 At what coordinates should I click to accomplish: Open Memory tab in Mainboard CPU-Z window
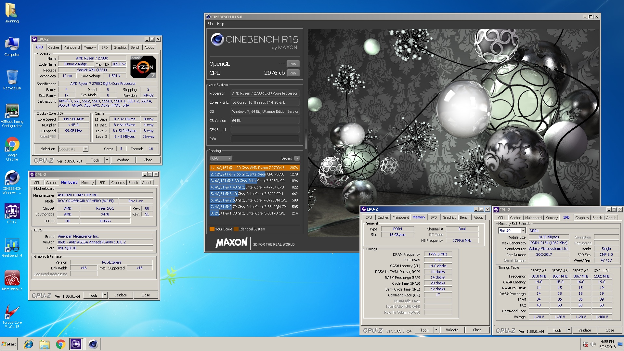pos(87,183)
